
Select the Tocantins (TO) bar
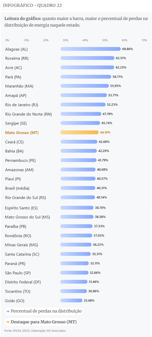coord(74,291)
